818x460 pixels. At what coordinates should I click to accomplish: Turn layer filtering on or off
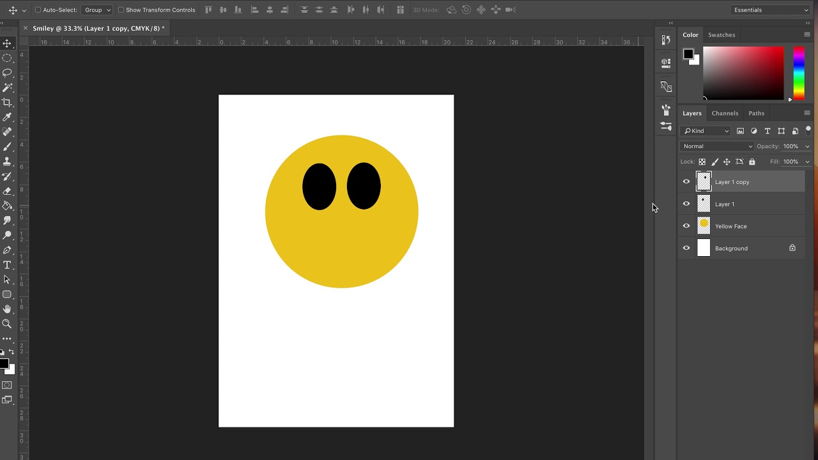click(x=808, y=130)
